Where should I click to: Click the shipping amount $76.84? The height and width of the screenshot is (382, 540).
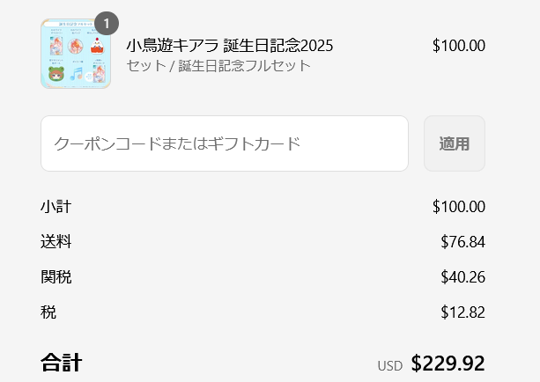click(462, 242)
